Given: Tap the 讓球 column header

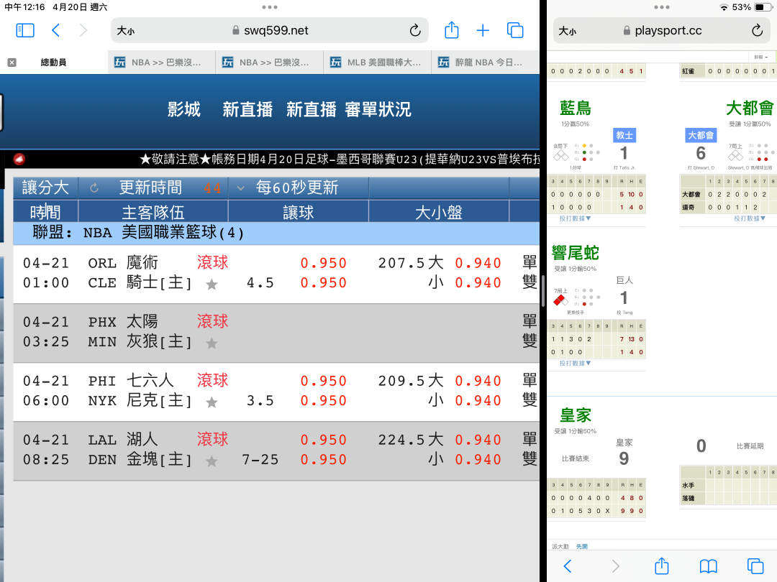Looking at the screenshot, I should pyautogui.click(x=299, y=213).
